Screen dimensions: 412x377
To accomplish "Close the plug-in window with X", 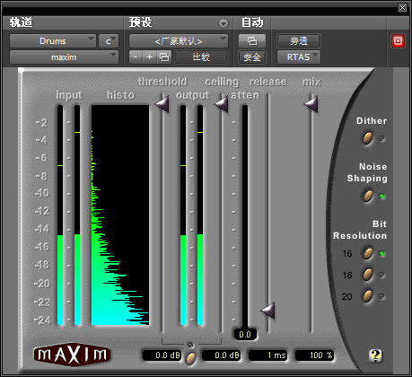I will (402, 7).
